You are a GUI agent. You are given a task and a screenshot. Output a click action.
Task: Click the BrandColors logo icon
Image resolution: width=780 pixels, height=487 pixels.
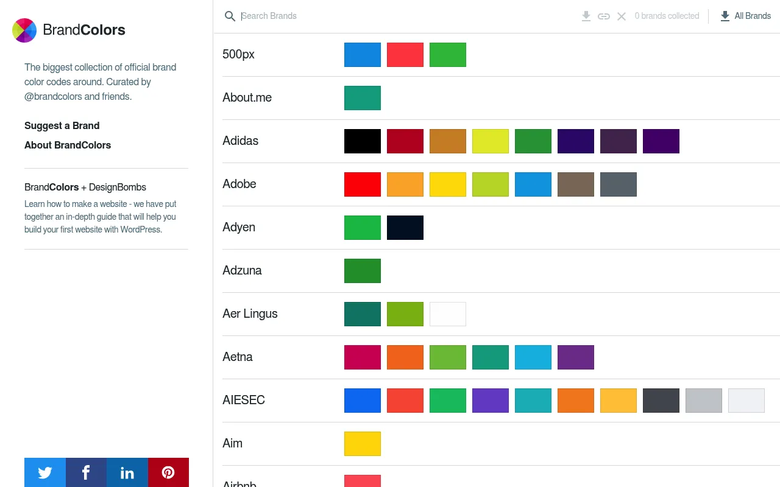[24, 30]
